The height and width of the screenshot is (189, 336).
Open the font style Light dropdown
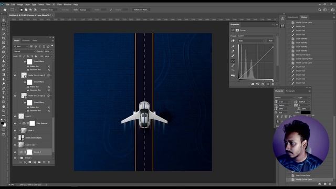tap(303, 98)
